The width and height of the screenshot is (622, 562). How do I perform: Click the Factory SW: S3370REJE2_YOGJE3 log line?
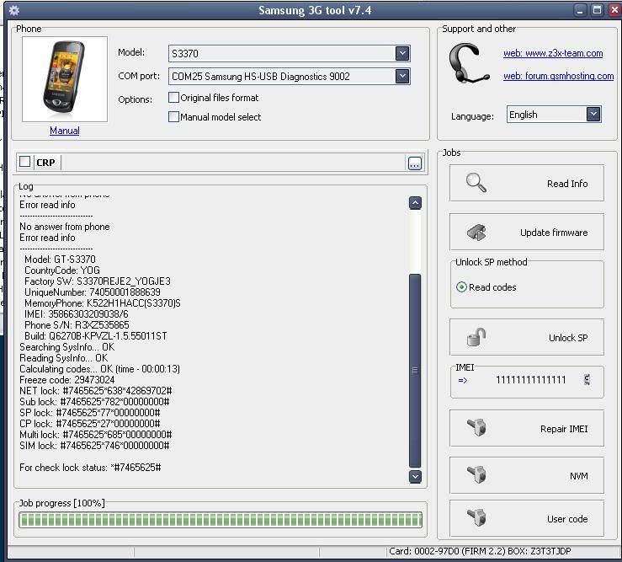click(98, 281)
